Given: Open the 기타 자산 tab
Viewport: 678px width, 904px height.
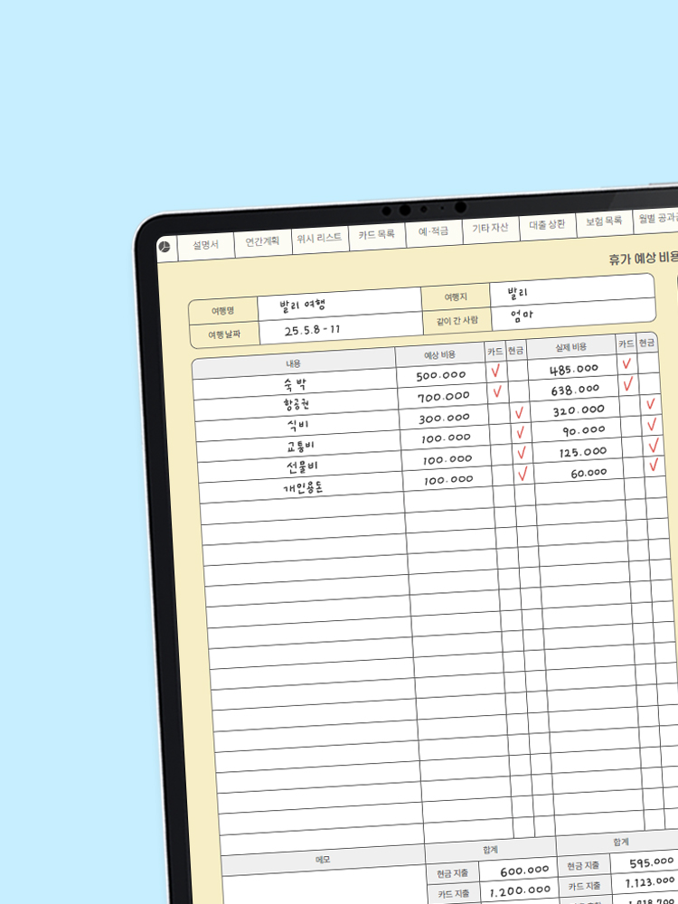Looking at the screenshot, I should click(x=491, y=228).
